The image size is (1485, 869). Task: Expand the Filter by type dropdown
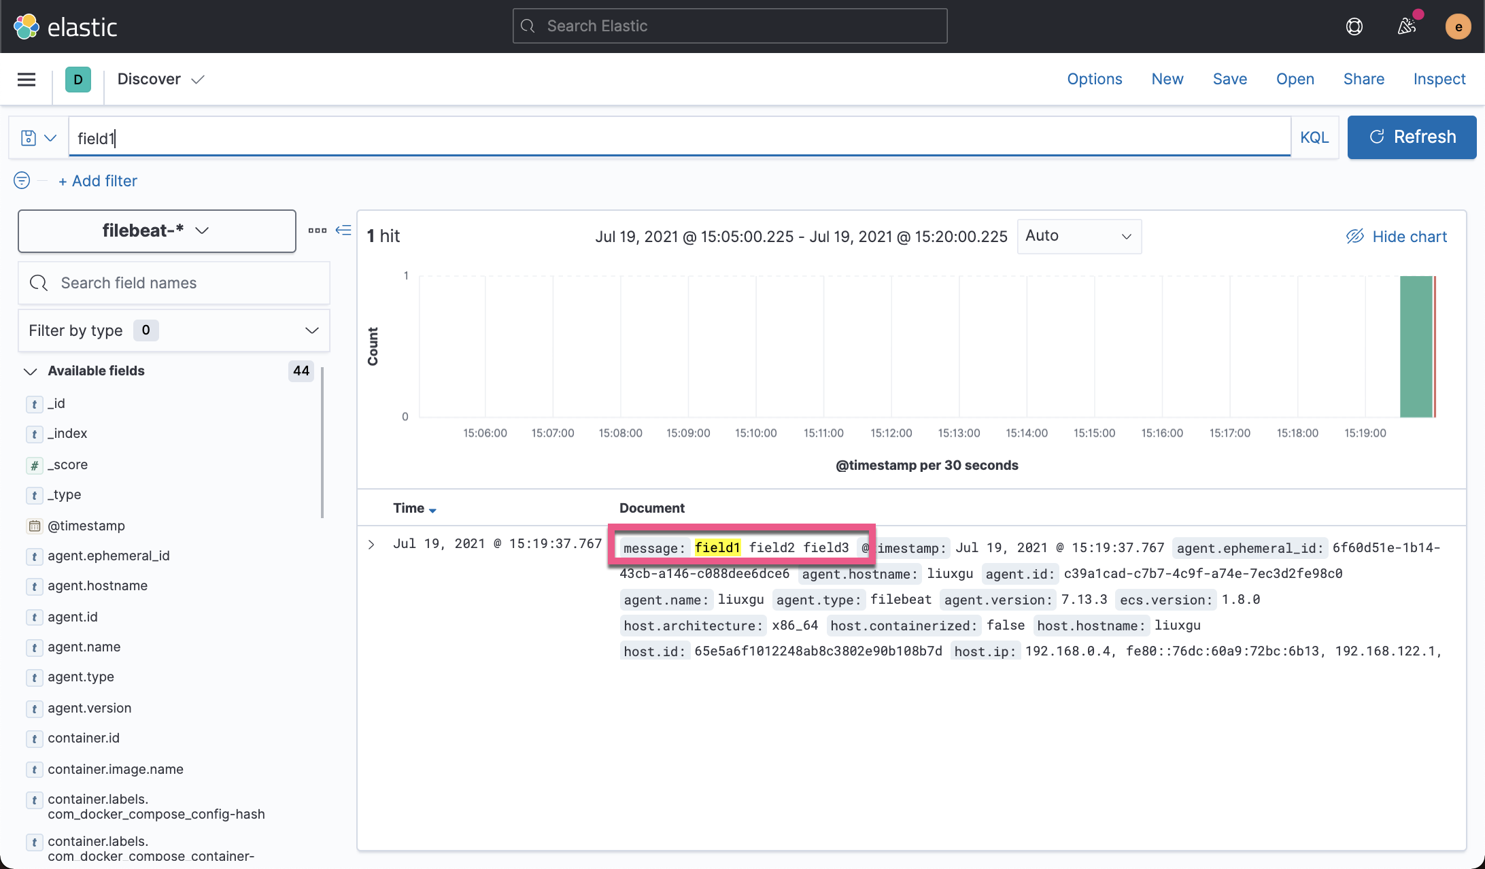tap(173, 330)
